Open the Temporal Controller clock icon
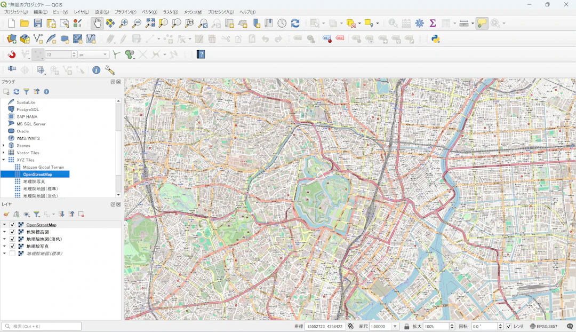This screenshot has height=332, width=576. [x=282, y=23]
